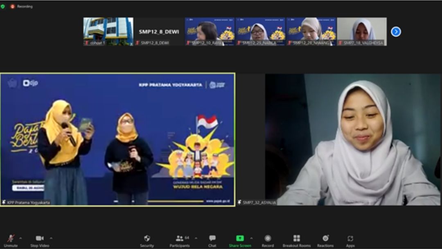
Task: Expand video options arrow beside Stop Video
Action: point(51,238)
